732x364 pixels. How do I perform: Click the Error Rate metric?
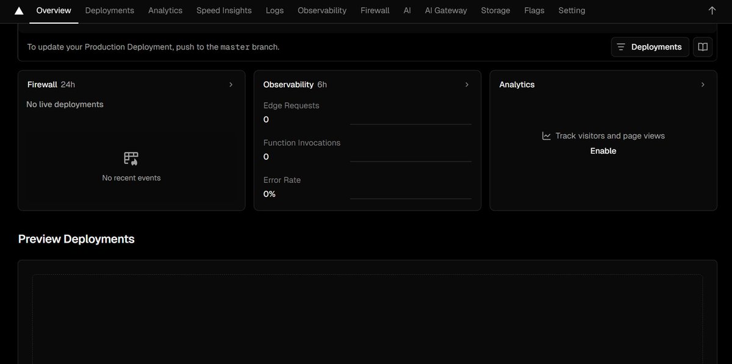282,180
